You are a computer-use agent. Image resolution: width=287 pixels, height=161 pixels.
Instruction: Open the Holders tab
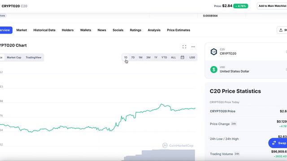pos(68,30)
